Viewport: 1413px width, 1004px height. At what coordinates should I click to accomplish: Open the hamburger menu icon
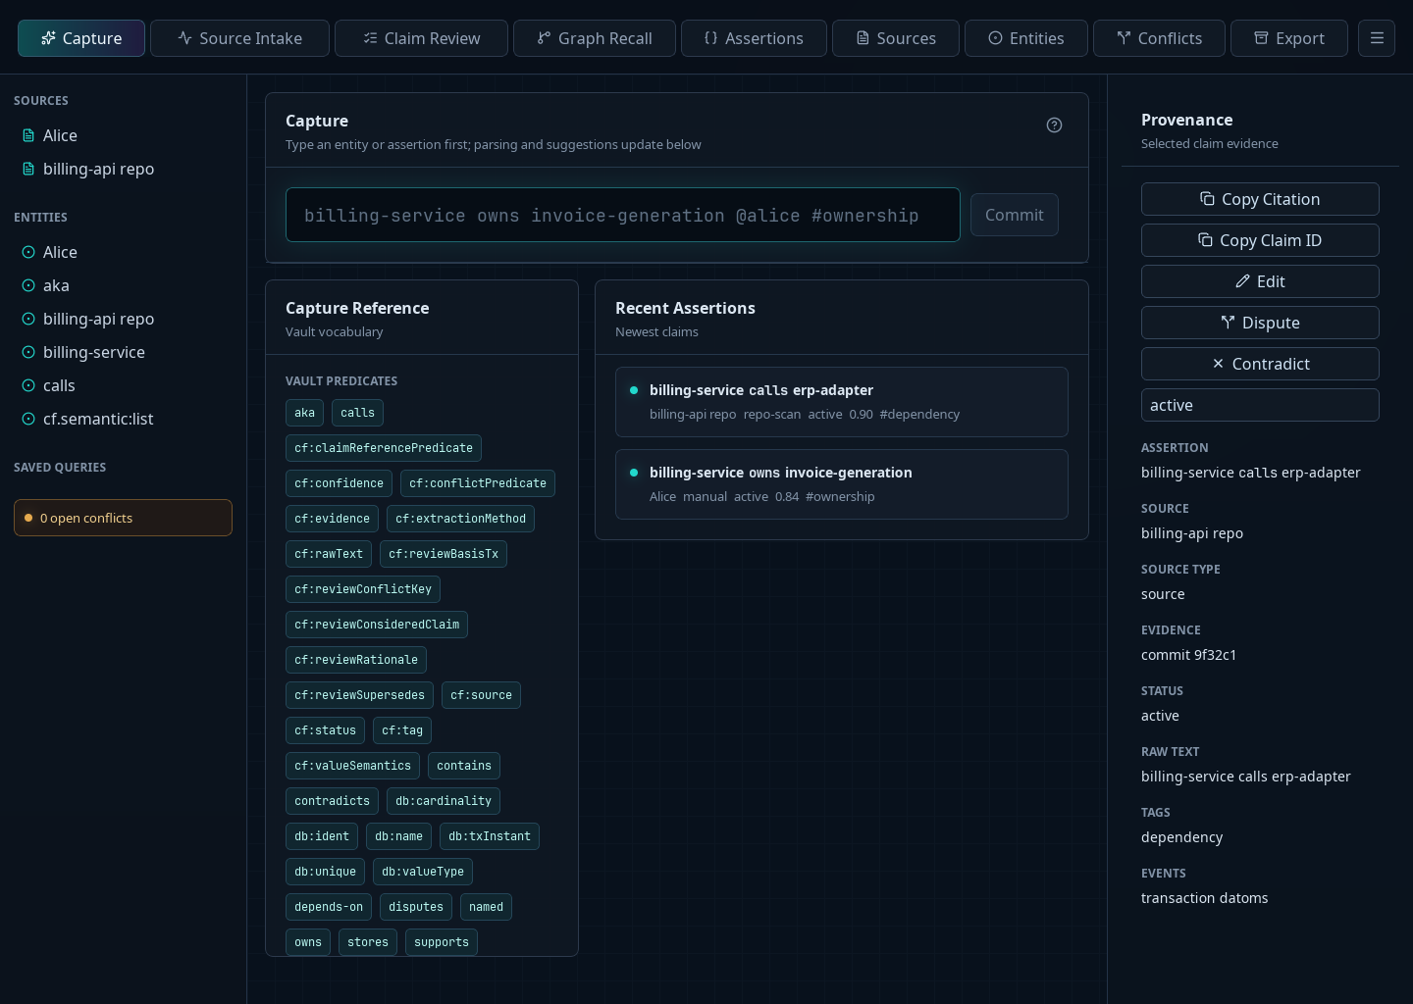pyautogui.click(x=1377, y=38)
